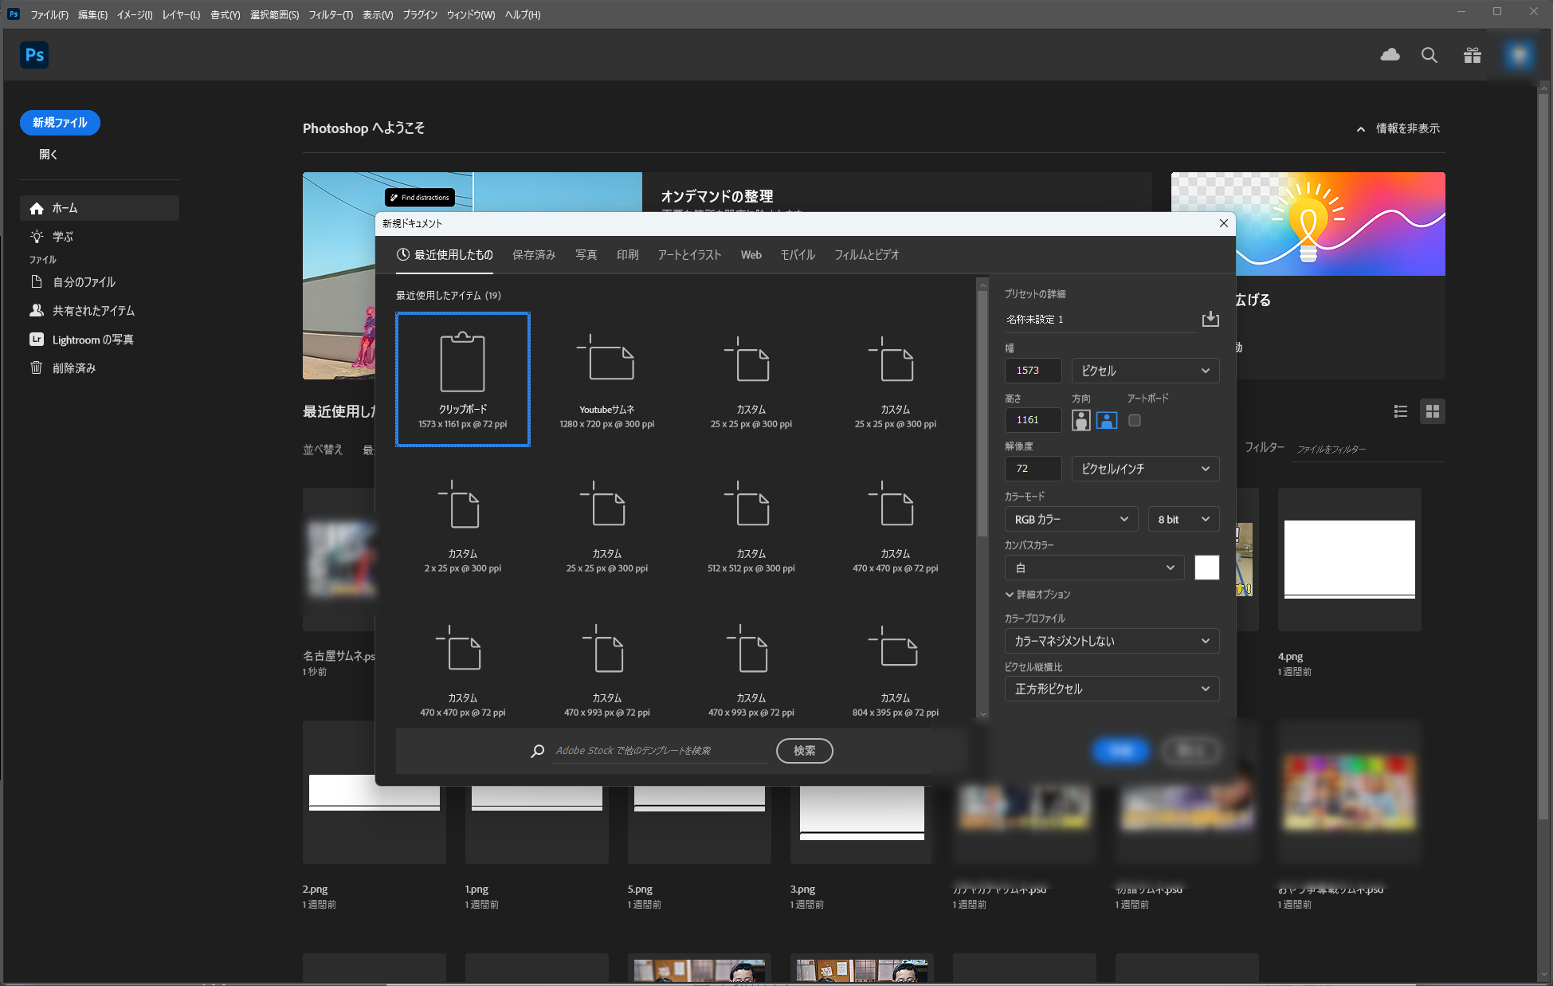The width and height of the screenshot is (1553, 986).
Task: Open the width unit ピクセル dropdown
Action: pyautogui.click(x=1145, y=371)
